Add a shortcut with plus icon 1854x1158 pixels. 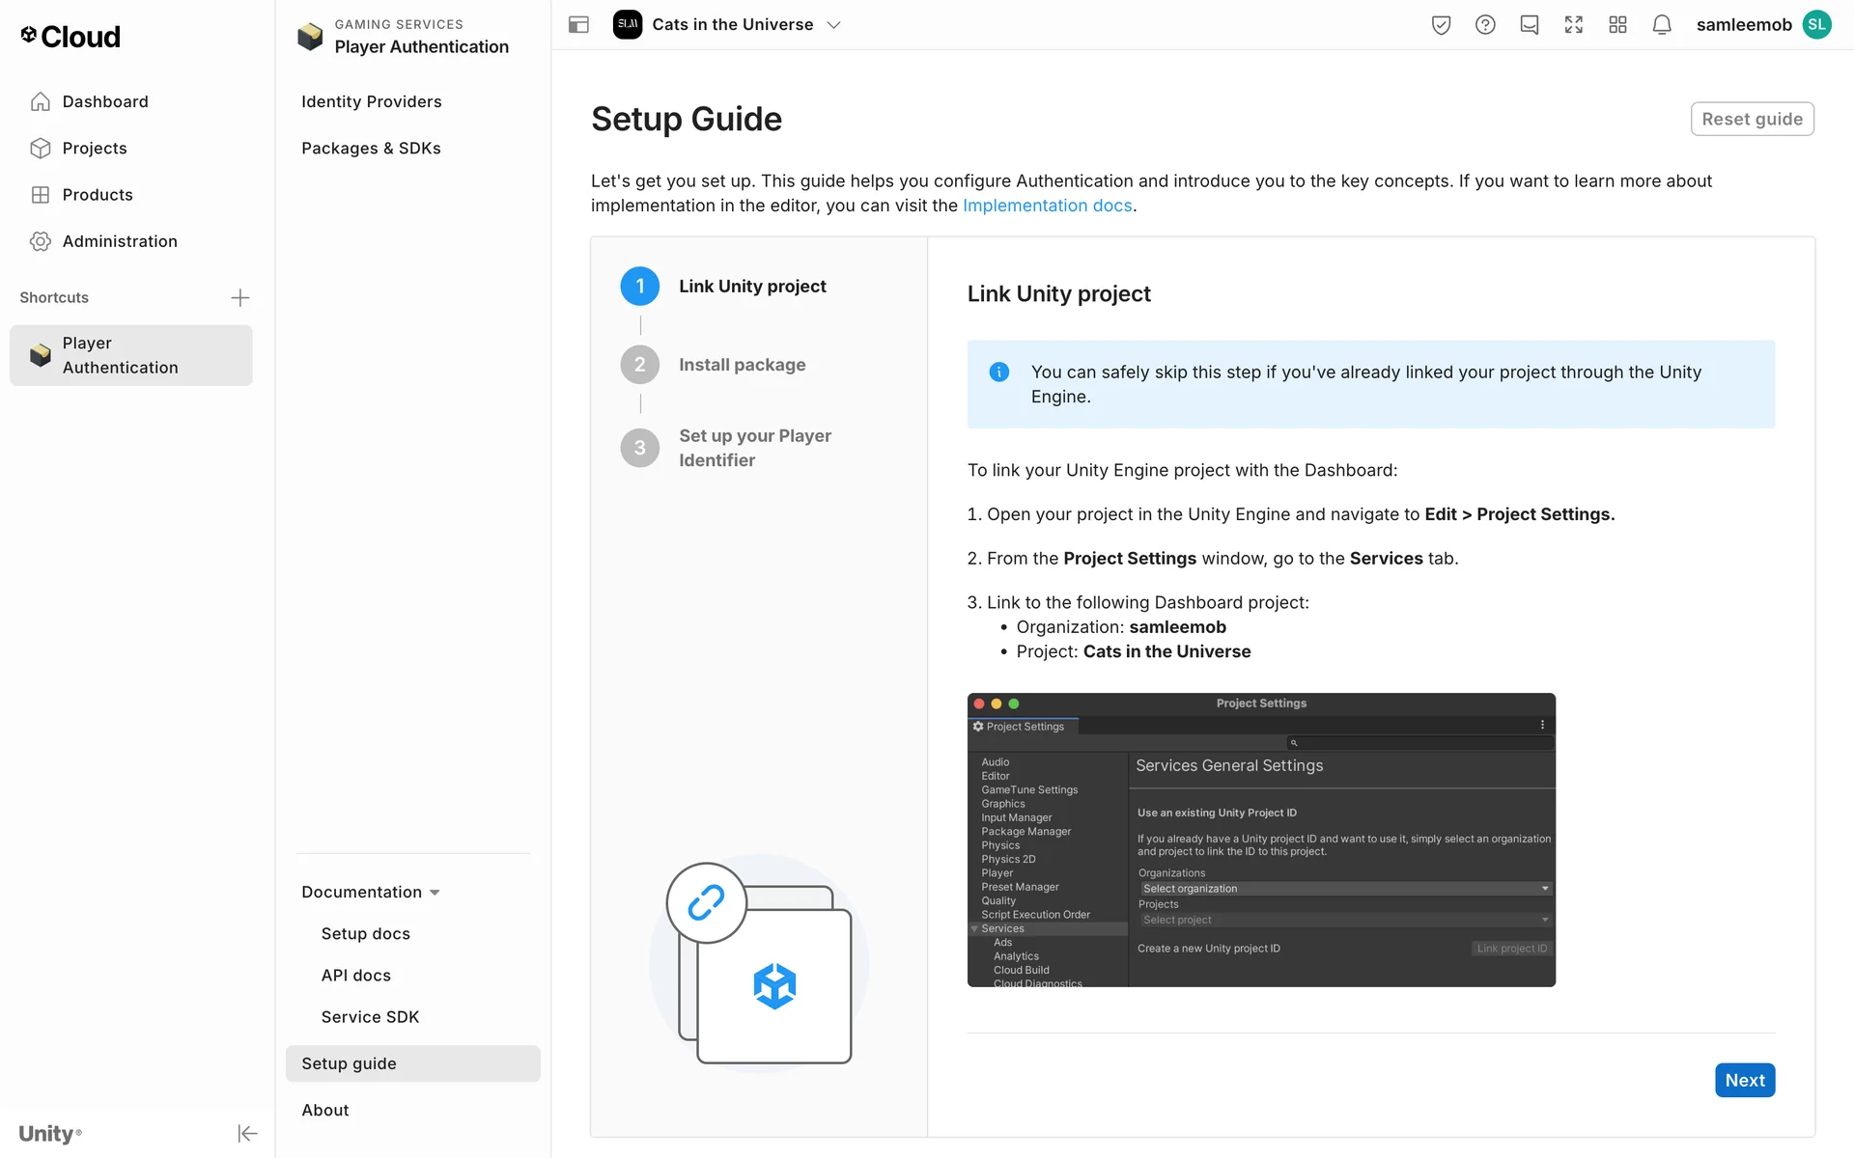(x=240, y=297)
